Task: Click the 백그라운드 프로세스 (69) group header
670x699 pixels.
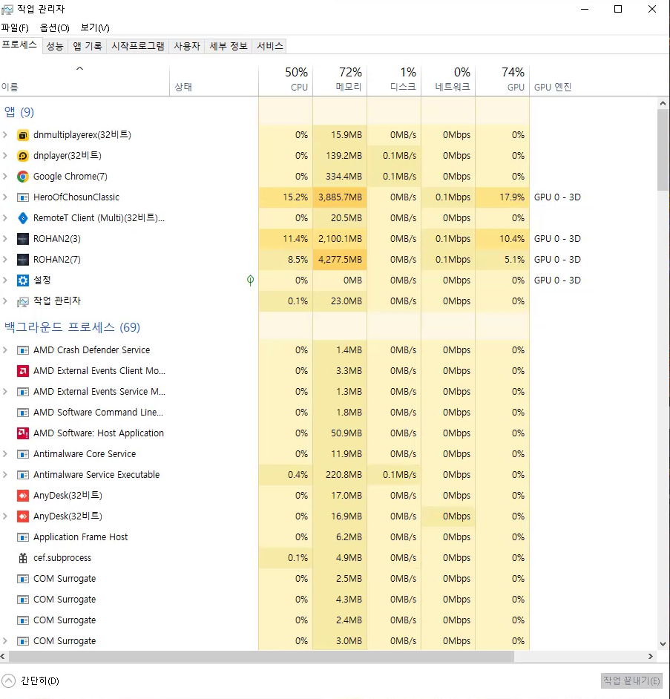Action: (72, 327)
